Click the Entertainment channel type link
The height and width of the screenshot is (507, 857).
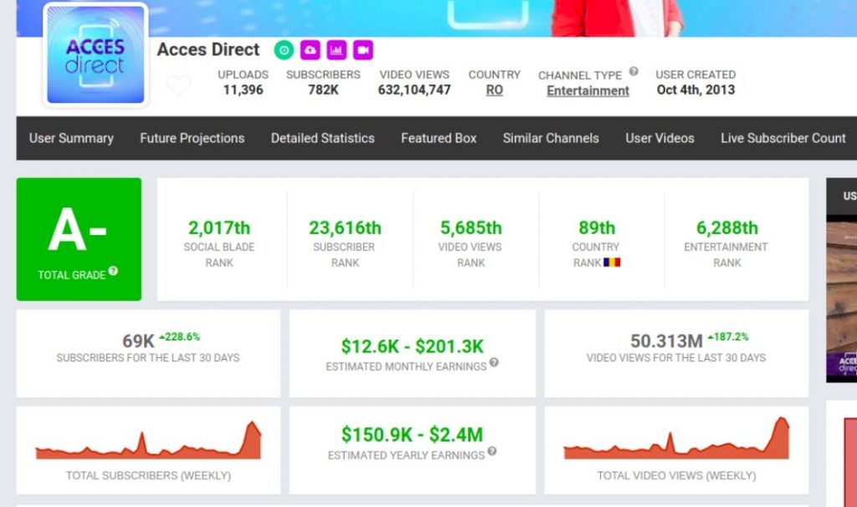click(x=588, y=91)
